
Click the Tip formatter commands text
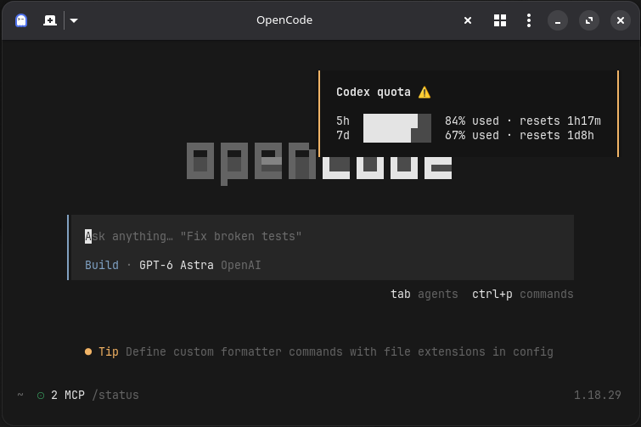[x=340, y=351]
